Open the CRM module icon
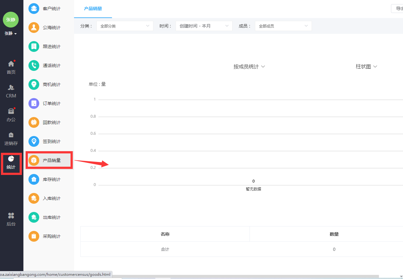The image size is (403, 279). click(x=11, y=88)
